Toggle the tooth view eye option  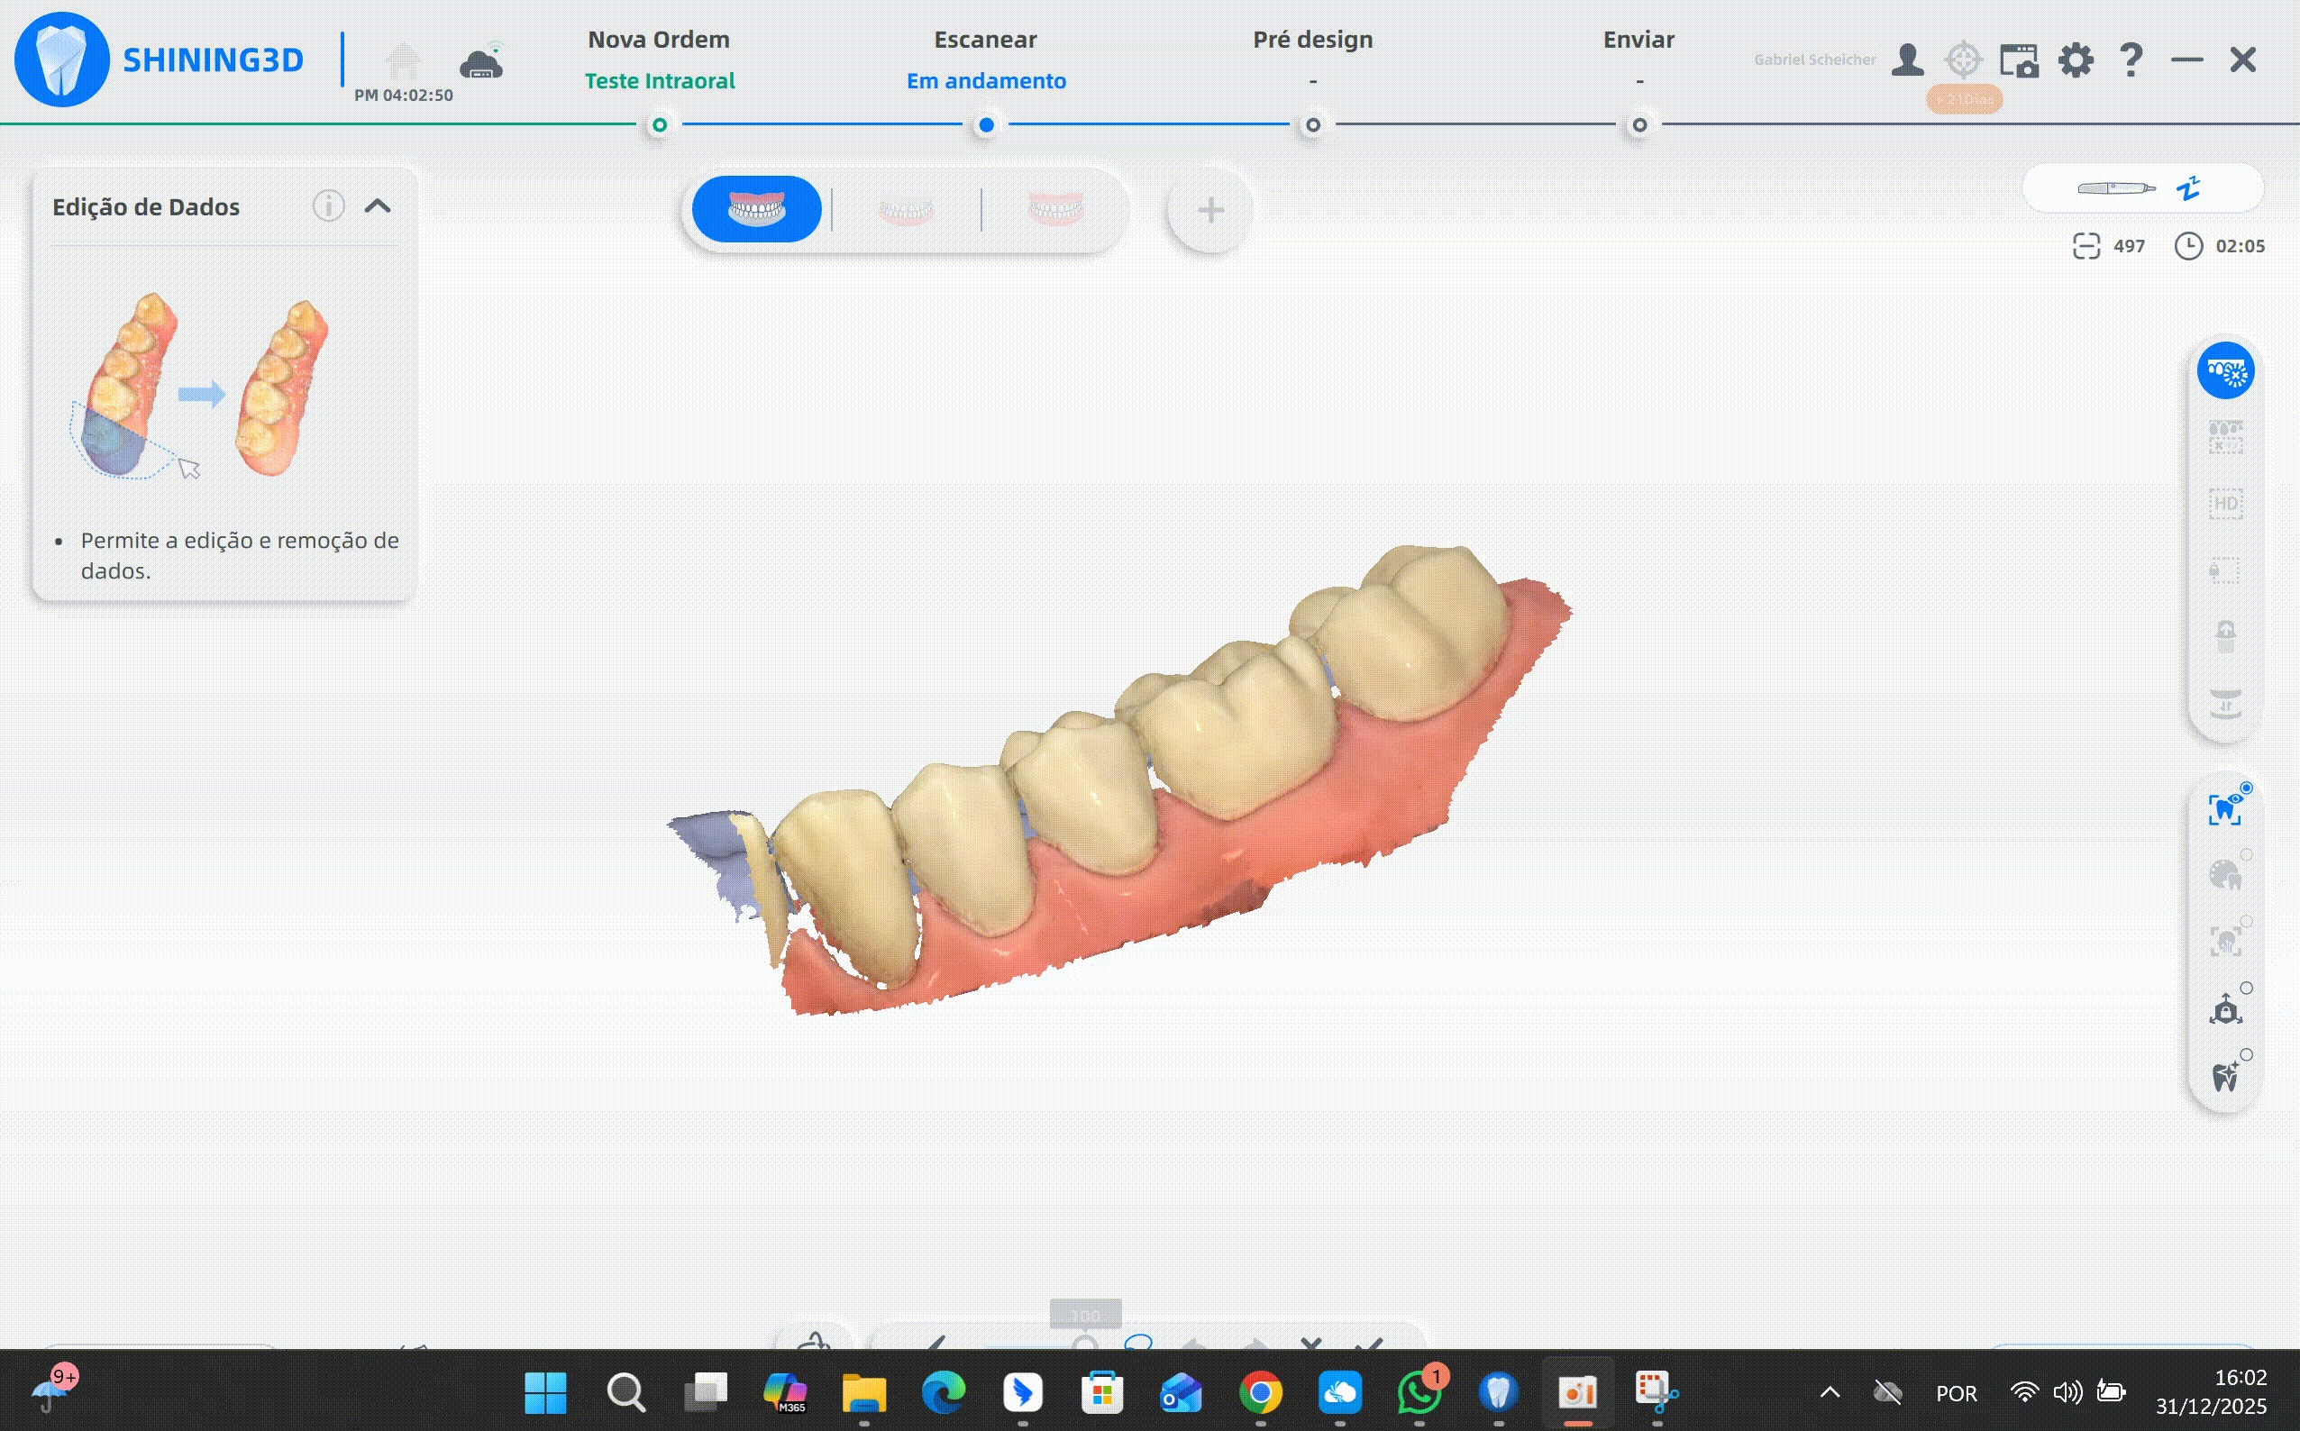(x=2225, y=809)
